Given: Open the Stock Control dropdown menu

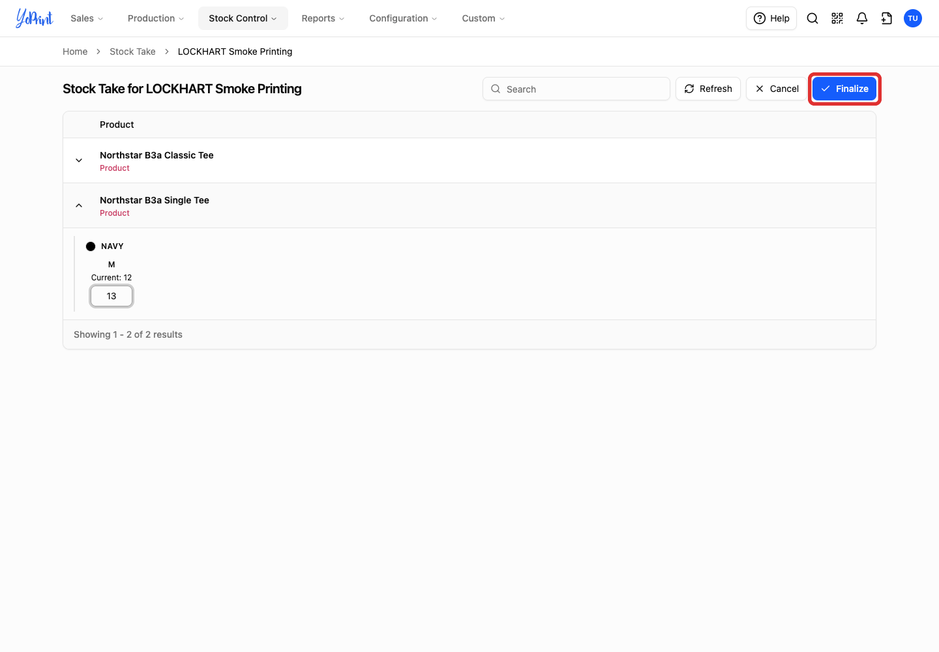Looking at the screenshot, I should tap(243, 18).
